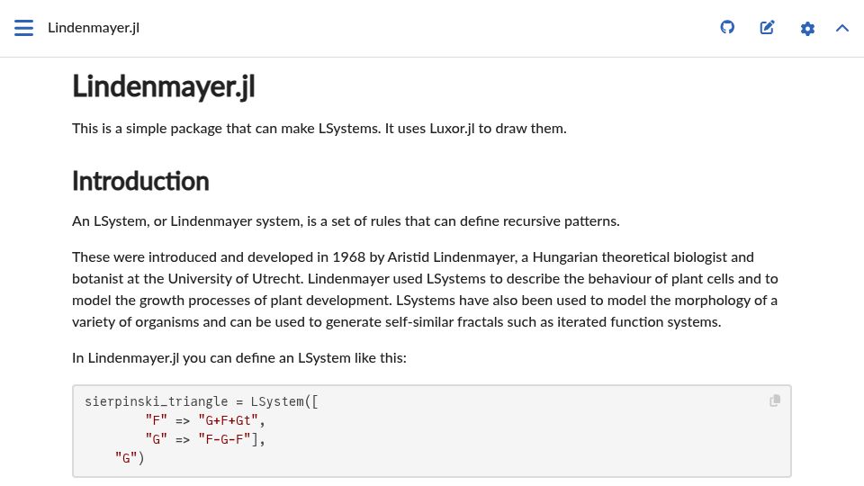Open the GitHub repository icon link

pos(727,27)
